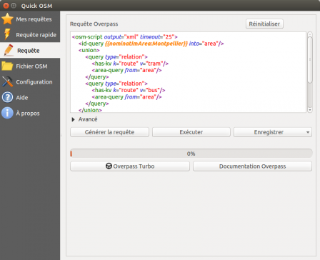Open the Configuration tab label
This screenshot has width=320, height=260.
(34, 82)
